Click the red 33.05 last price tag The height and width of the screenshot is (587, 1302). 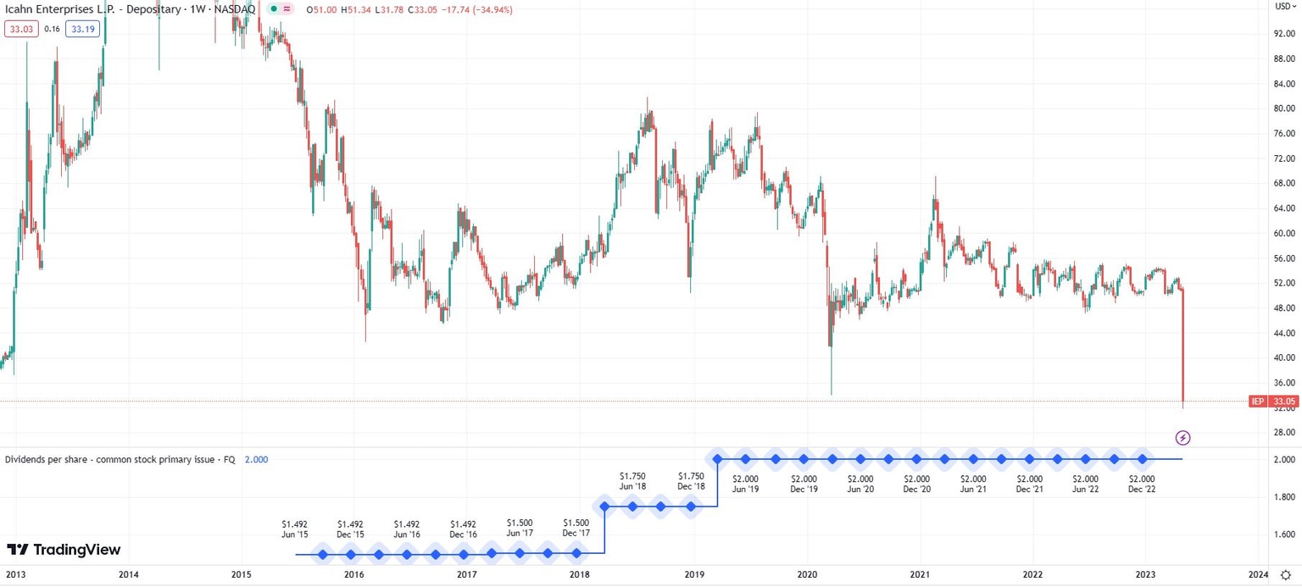(x=1283, y=401)
